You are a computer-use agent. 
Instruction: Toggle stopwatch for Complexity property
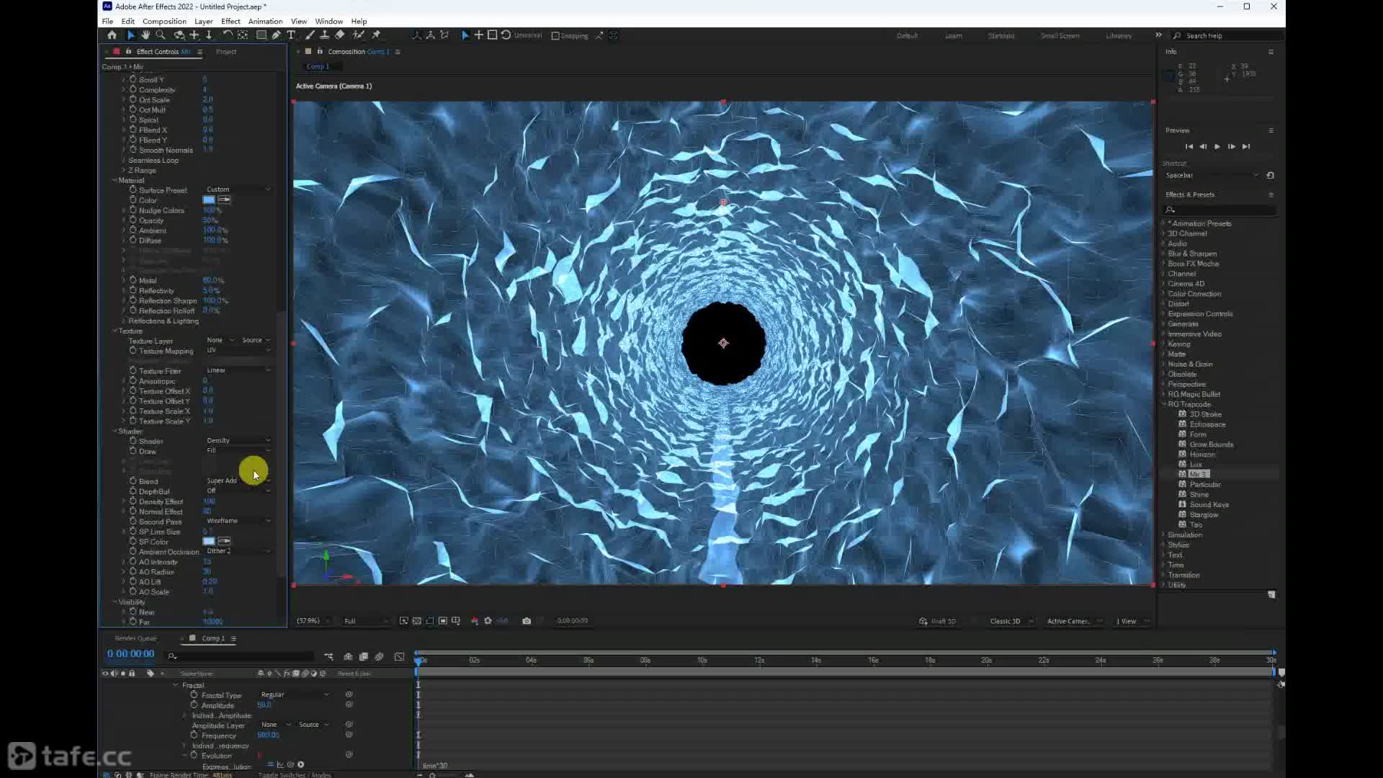pyautogui.click(x=133, y=89)
